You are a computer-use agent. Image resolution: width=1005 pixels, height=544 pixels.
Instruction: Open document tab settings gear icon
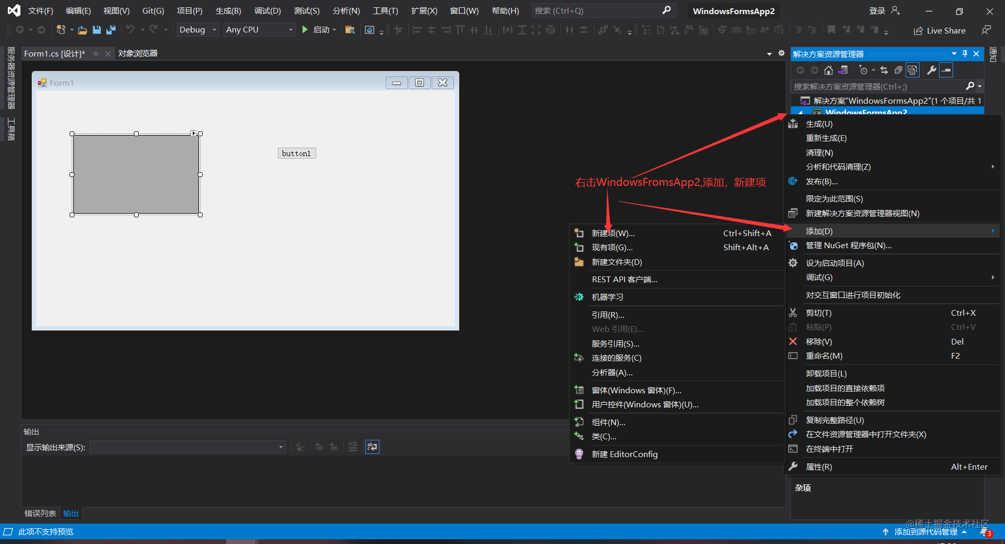(x=781, y=53)
